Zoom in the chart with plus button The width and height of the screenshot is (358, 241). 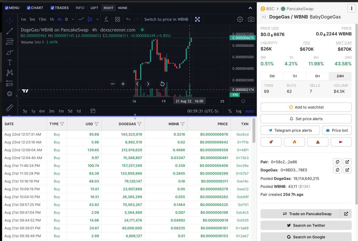point(123,84)
